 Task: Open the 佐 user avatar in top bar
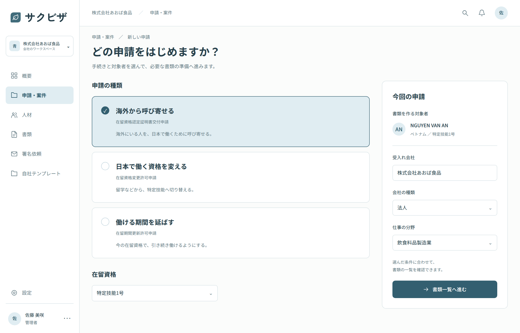501,13
